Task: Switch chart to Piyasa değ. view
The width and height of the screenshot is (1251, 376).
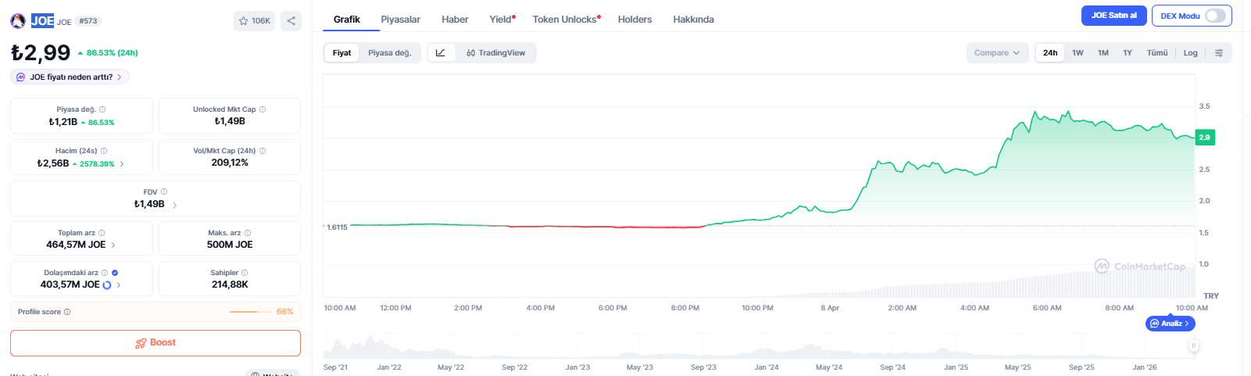Action: pyautogui.click(x=389, y=53)
